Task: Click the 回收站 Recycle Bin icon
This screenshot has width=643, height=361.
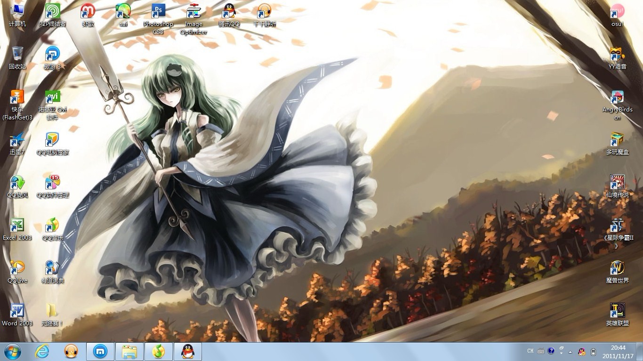Action: (17, 54)
